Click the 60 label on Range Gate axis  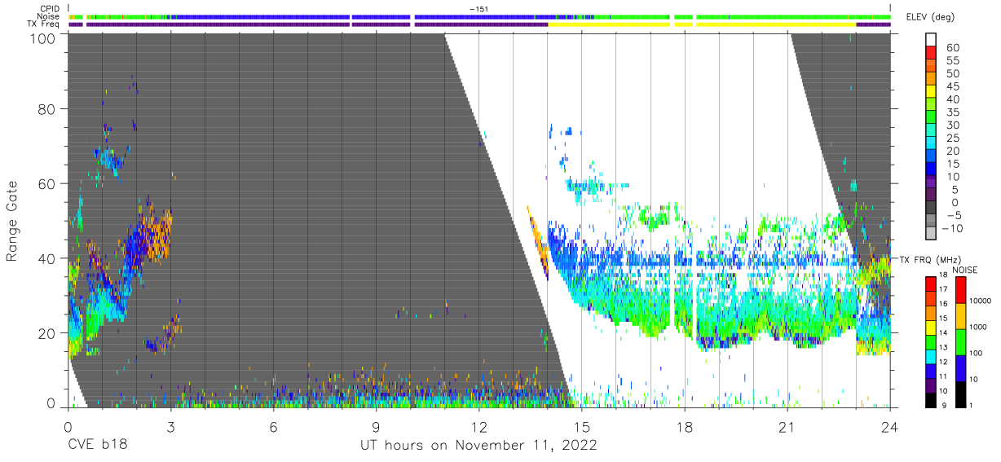[x=48, y=184]
